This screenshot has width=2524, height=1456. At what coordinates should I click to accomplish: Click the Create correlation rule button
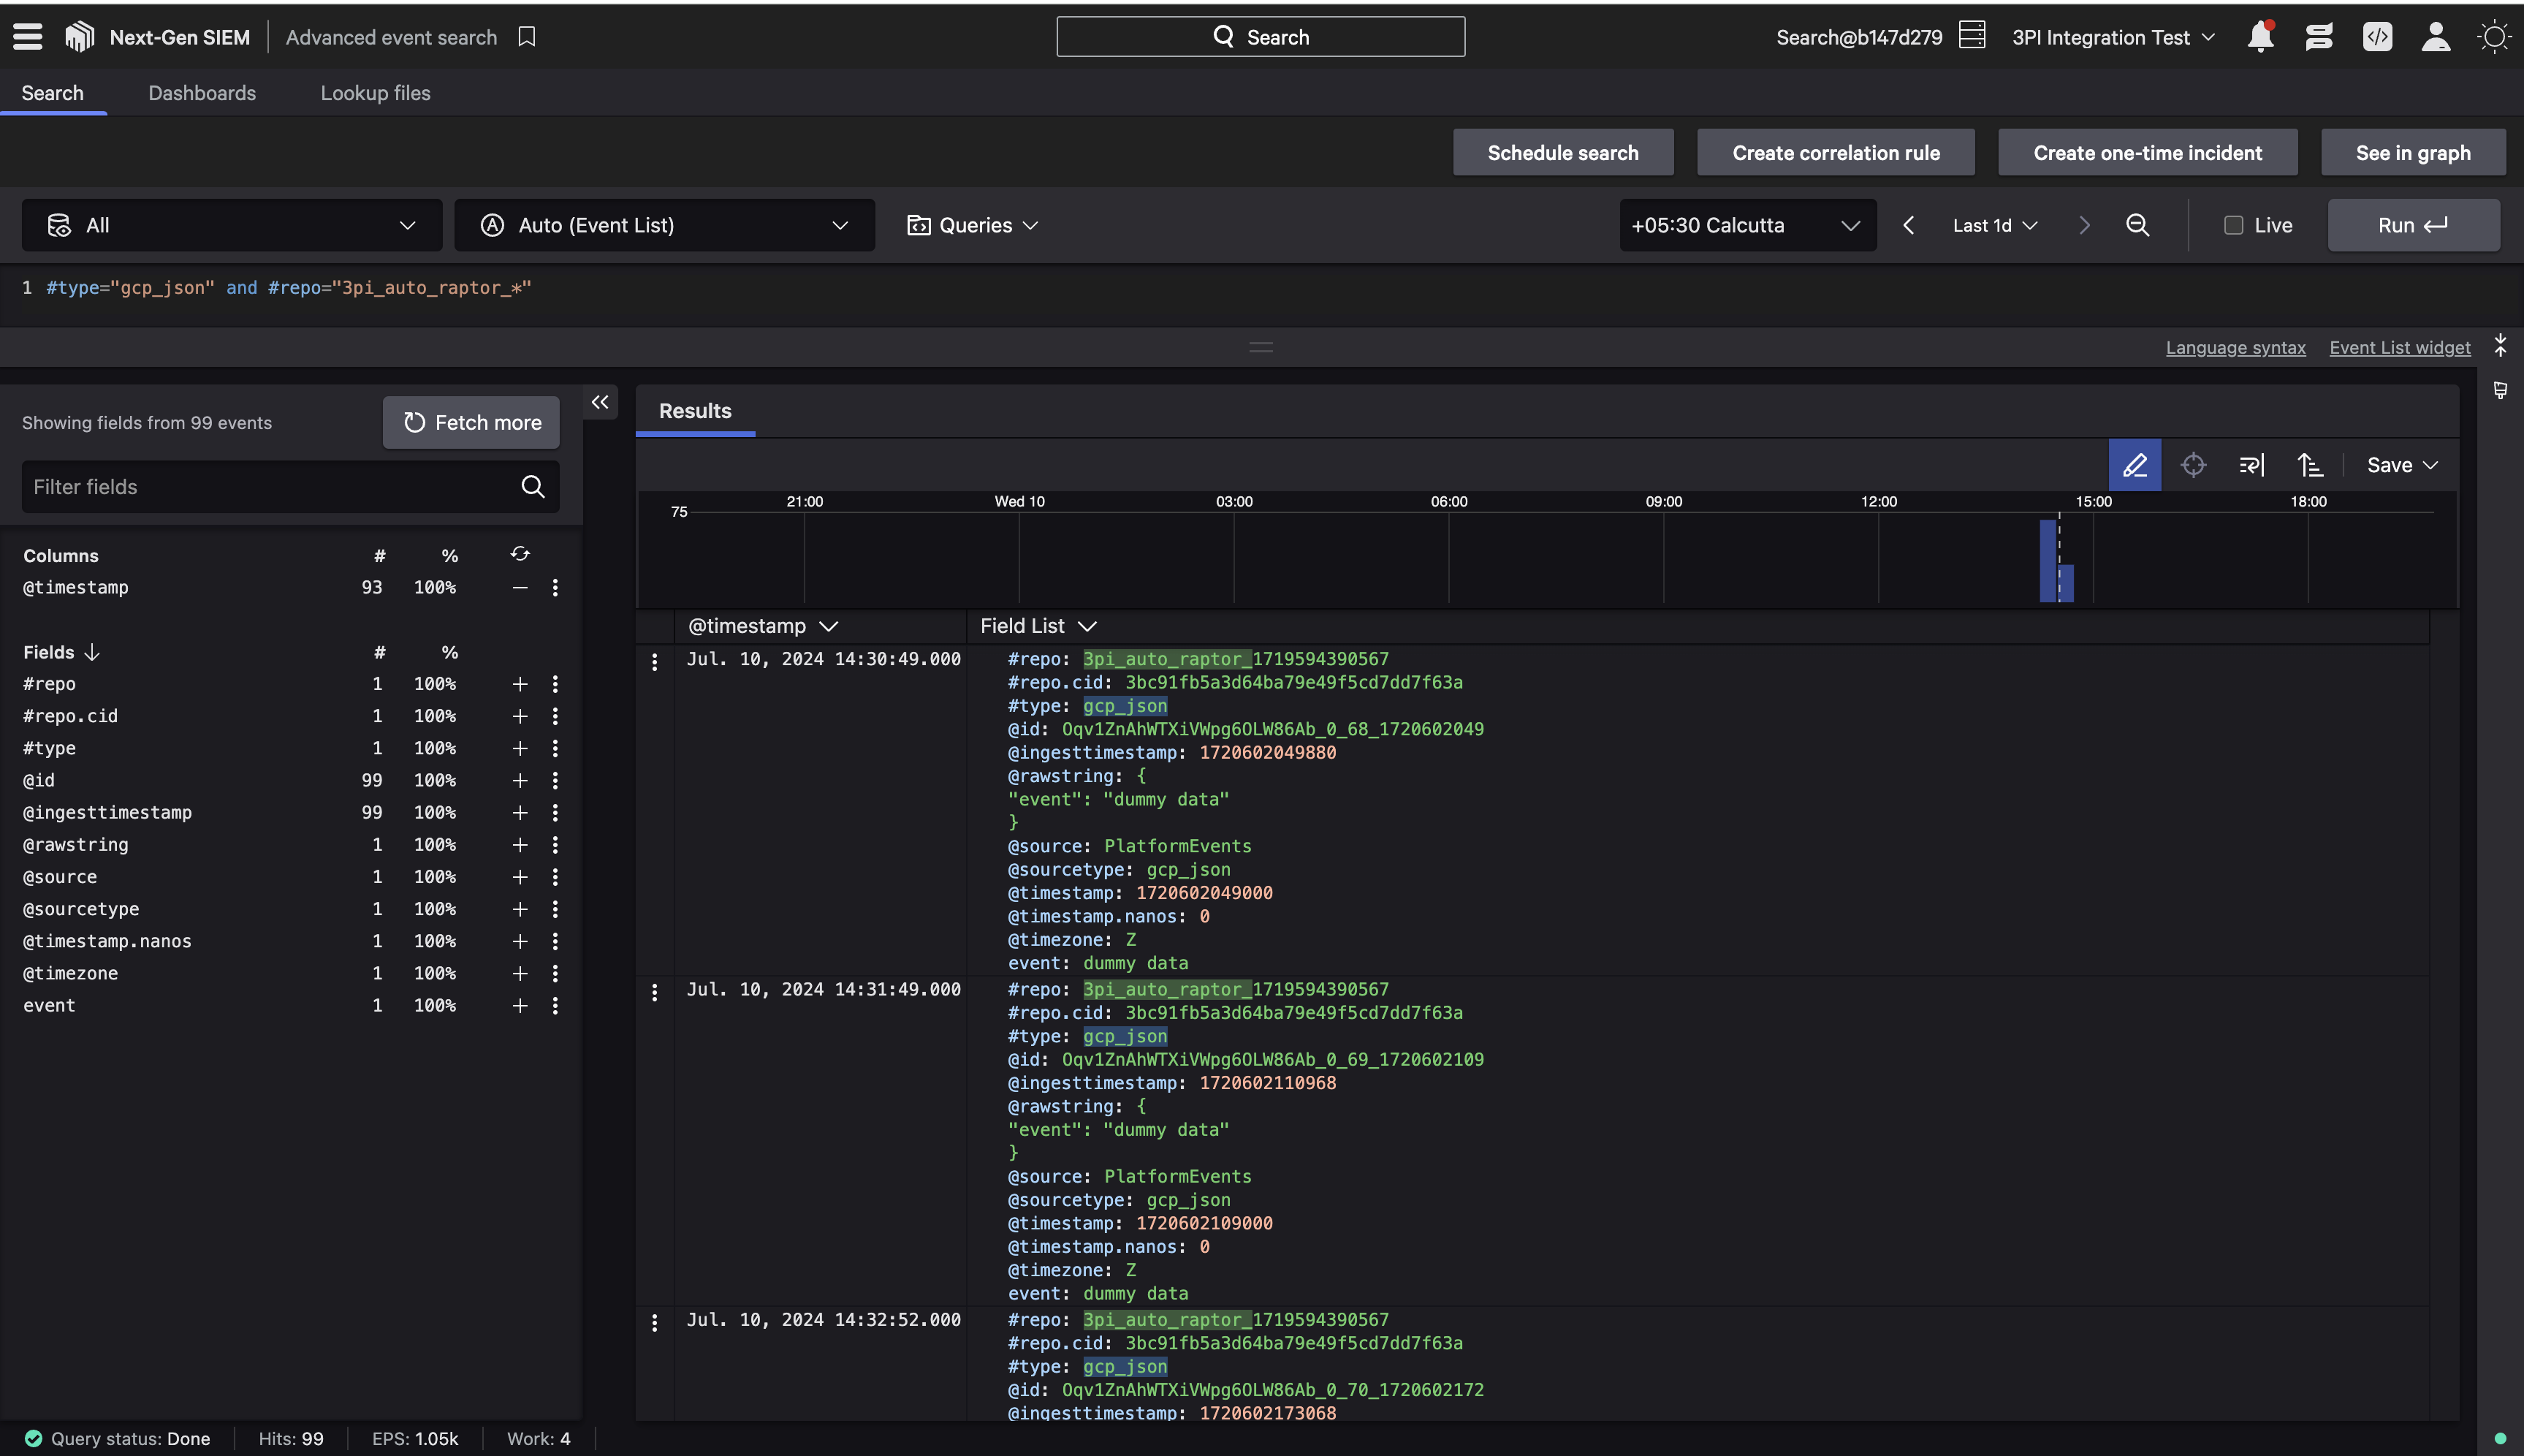1836,152
